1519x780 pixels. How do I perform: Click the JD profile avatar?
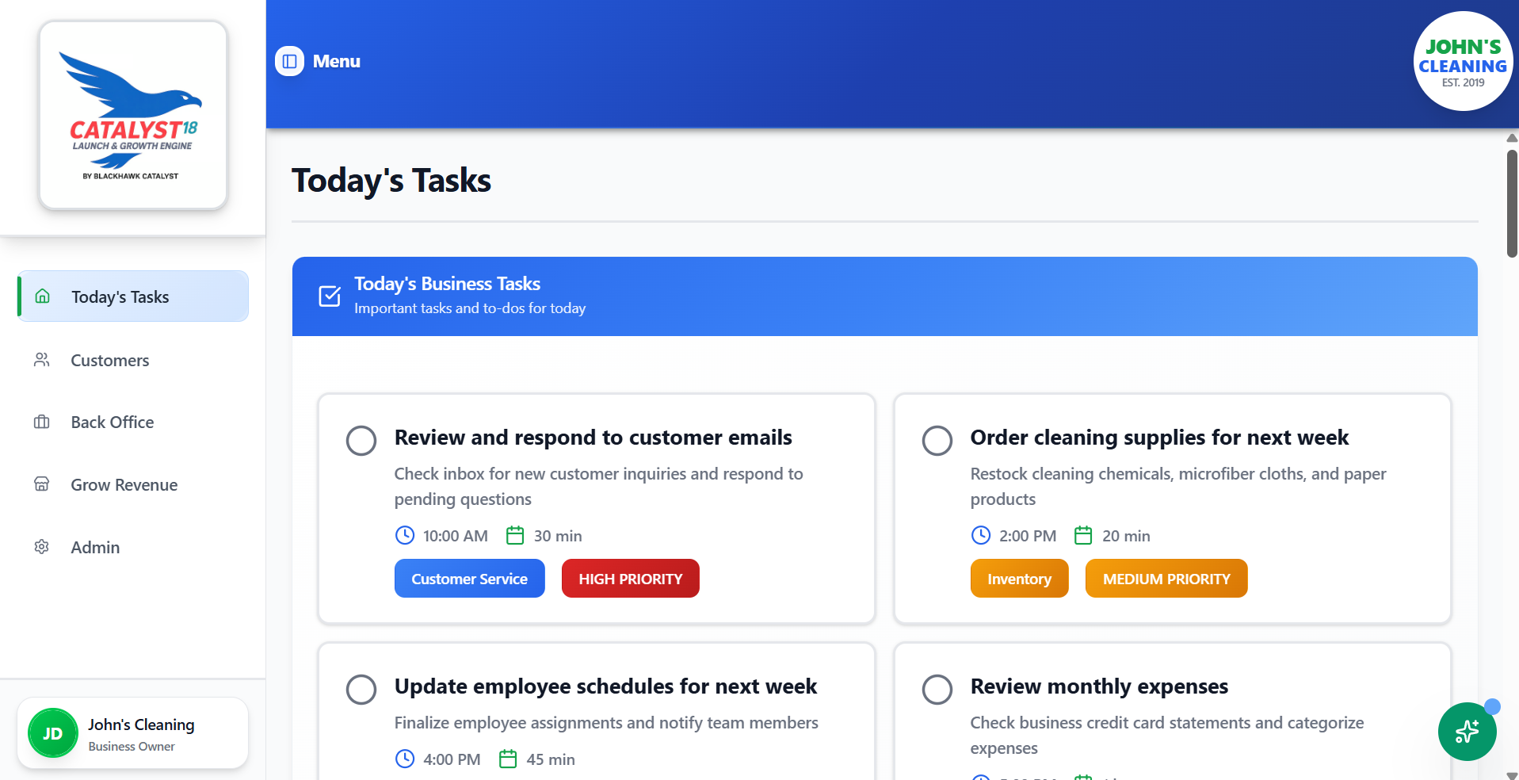52,732
